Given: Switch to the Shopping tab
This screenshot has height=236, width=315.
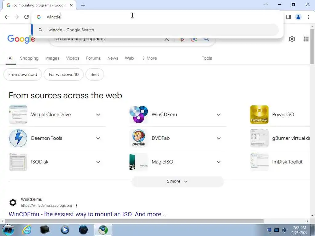Looking at the screenshot, I should (29, 58).
